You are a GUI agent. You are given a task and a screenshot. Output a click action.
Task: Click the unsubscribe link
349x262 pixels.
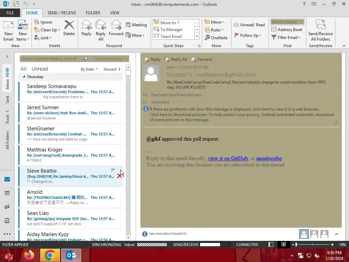(269, 158)
